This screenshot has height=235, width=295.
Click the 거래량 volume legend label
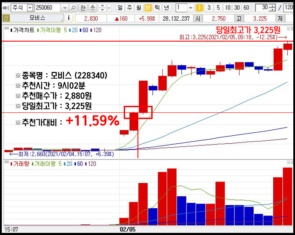20,164
